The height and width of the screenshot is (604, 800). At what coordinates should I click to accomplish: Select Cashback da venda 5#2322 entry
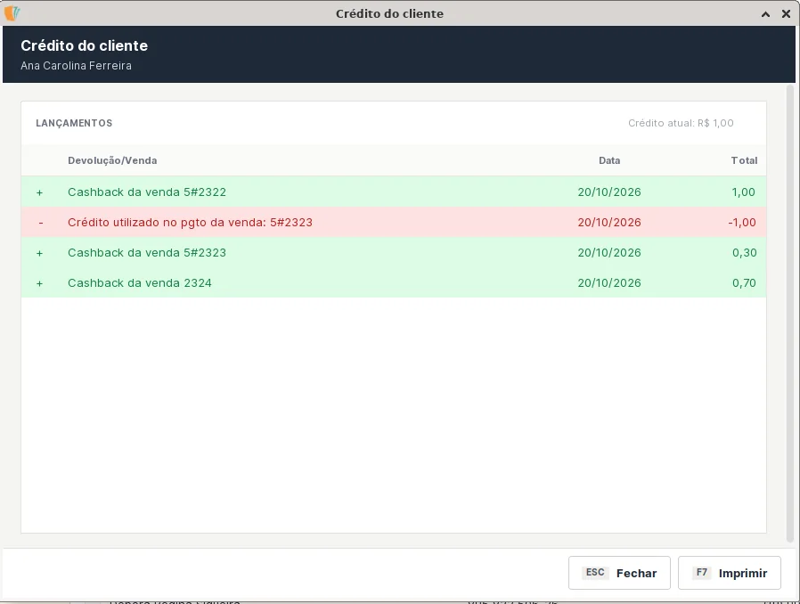point(394,192)
